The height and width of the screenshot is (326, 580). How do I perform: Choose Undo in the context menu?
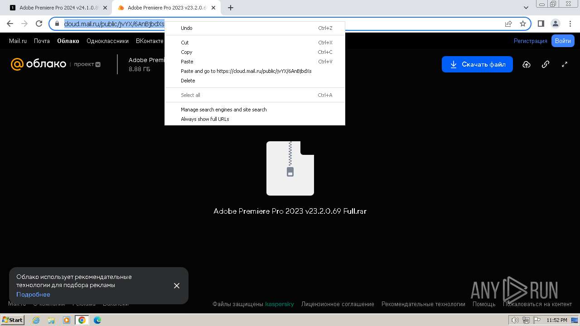[255, 28]
